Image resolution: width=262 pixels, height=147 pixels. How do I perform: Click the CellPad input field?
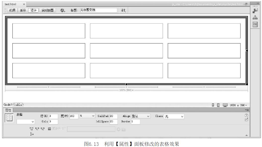pos(113,116)
